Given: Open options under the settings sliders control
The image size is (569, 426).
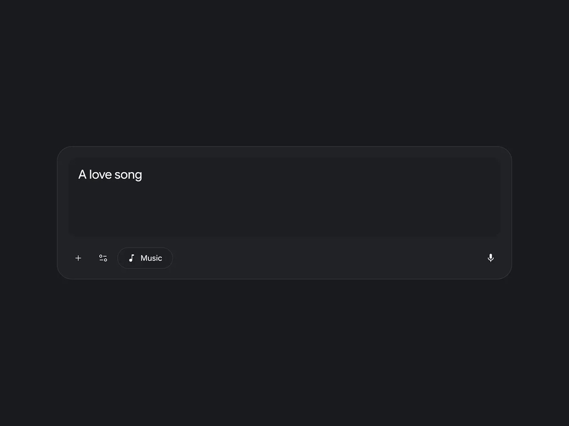Looking at the screenshot, I should coord(103,258).
